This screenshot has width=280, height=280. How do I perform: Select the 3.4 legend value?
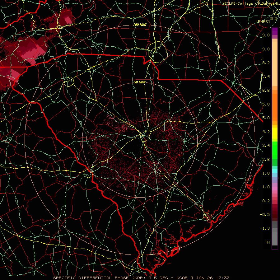[x=266, y=146]
